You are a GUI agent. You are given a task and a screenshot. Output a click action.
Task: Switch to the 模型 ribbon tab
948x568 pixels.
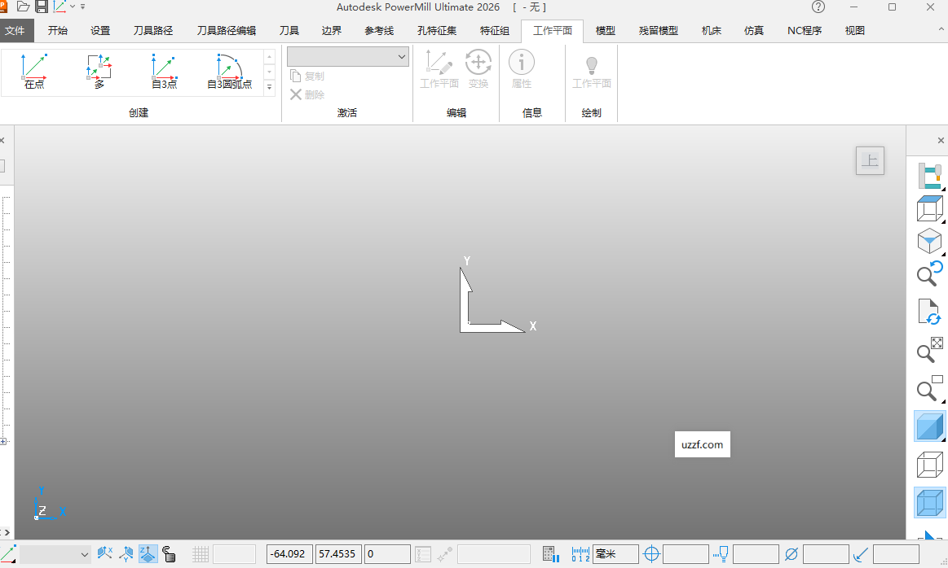tap(606, 30)
